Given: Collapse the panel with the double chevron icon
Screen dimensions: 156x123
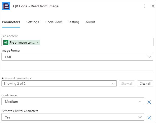Looking at the screenshot, I should coord(153,6).
